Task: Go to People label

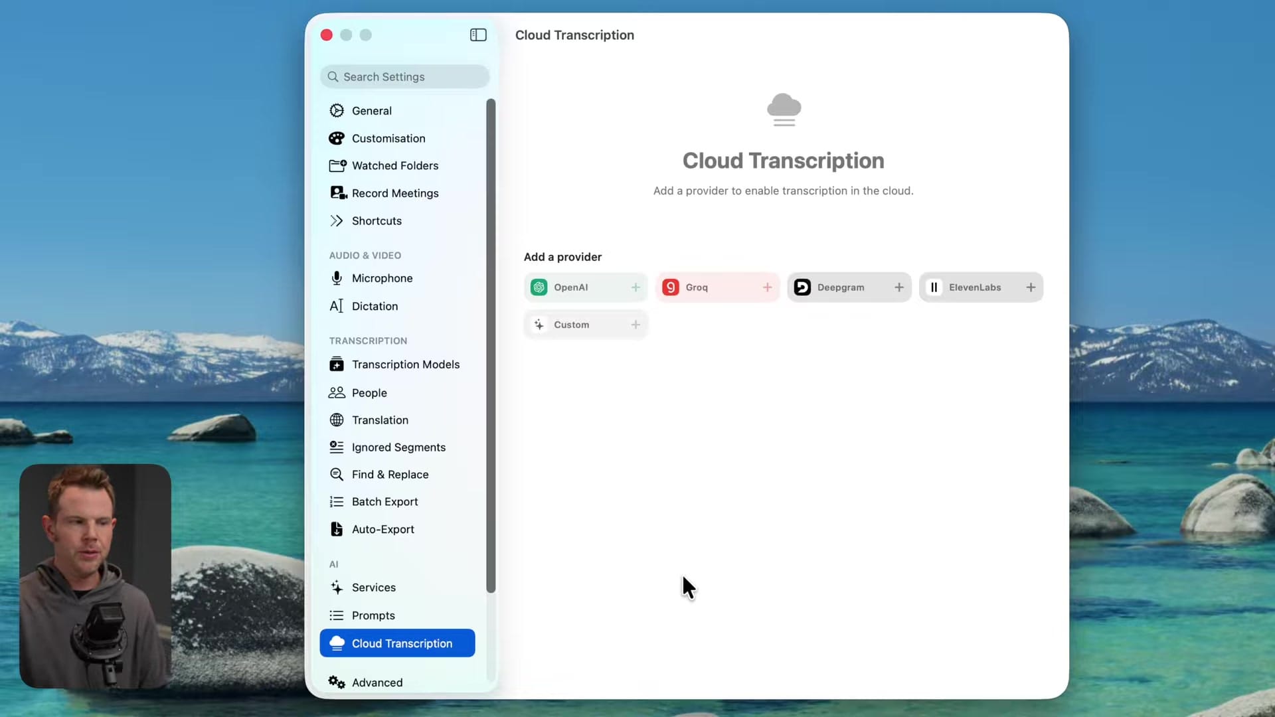Action: tap(369, 393)
